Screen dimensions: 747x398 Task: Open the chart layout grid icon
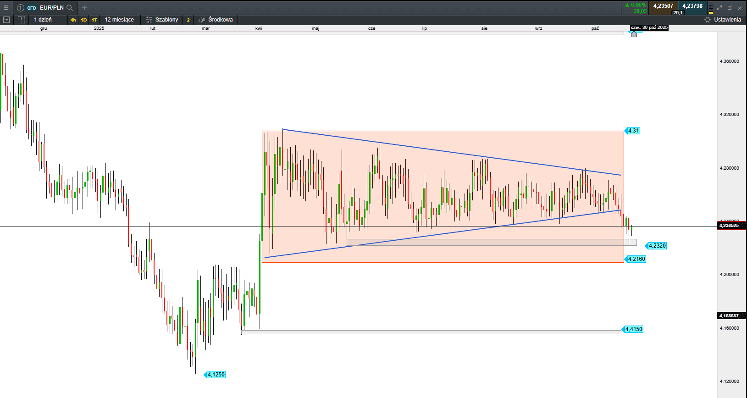pos(21,20)
